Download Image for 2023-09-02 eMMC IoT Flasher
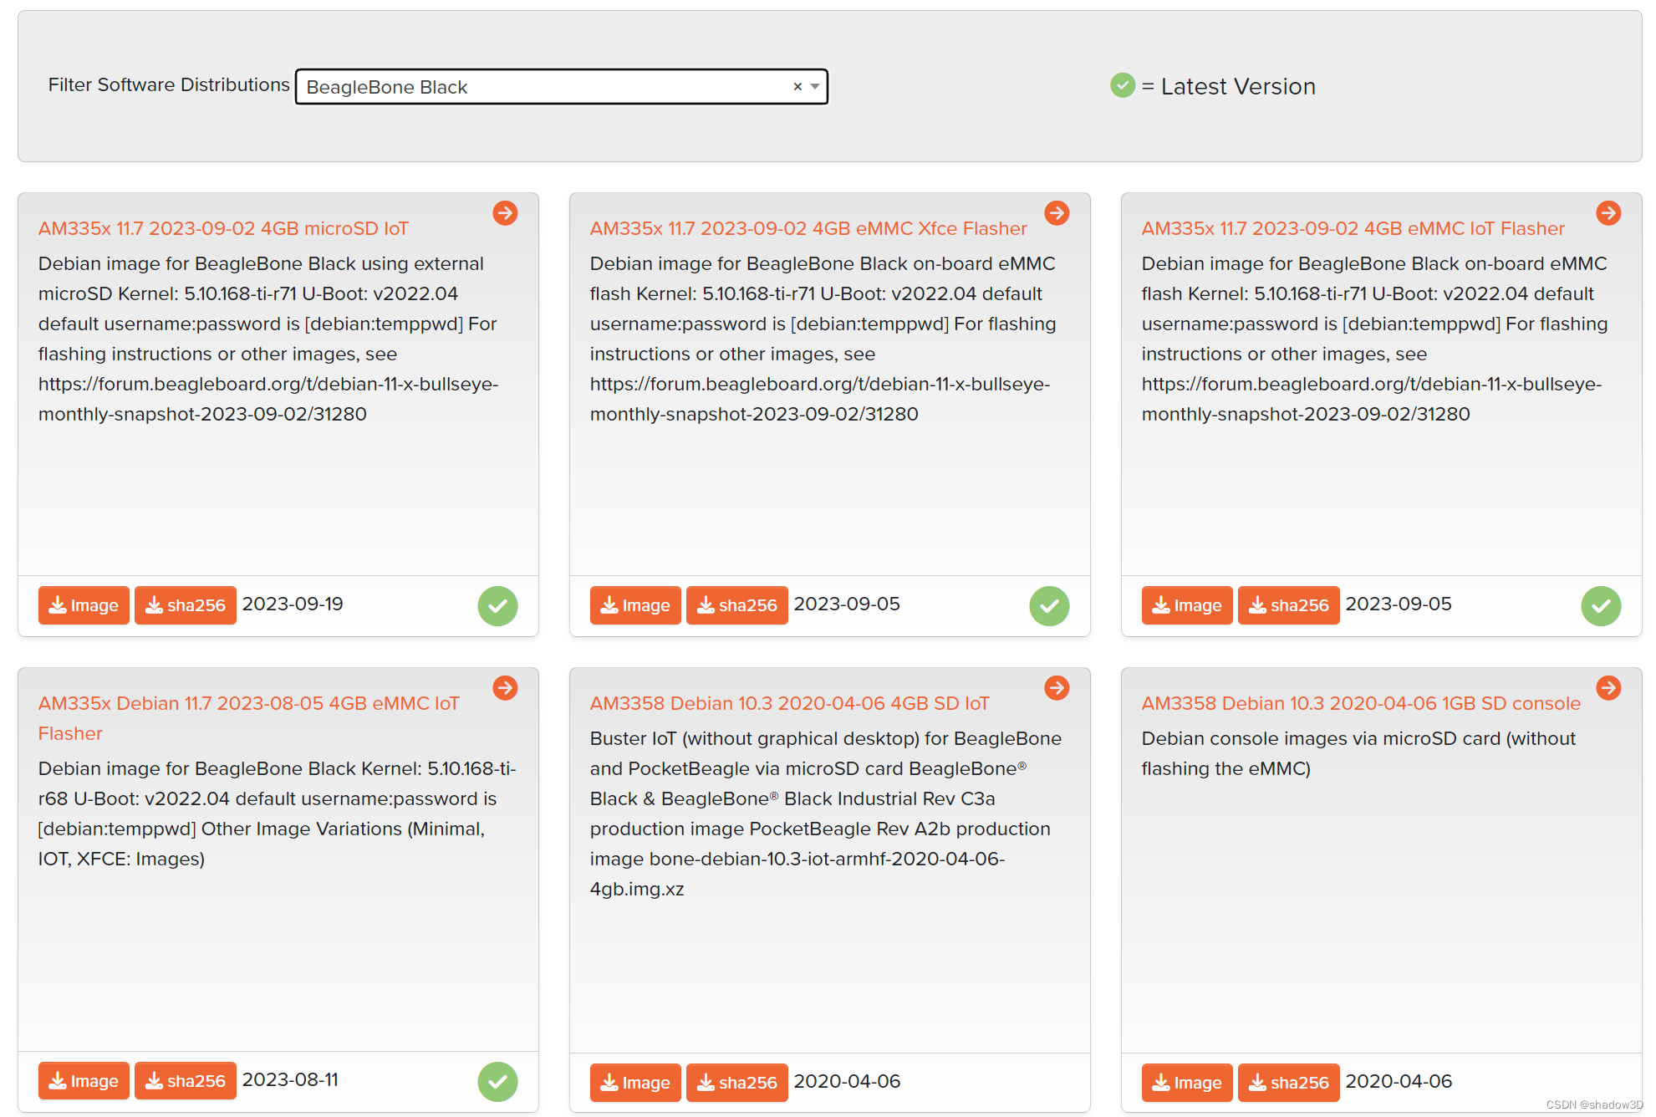This screenshot has height=1117, width=1656. tap(1187, 605)
